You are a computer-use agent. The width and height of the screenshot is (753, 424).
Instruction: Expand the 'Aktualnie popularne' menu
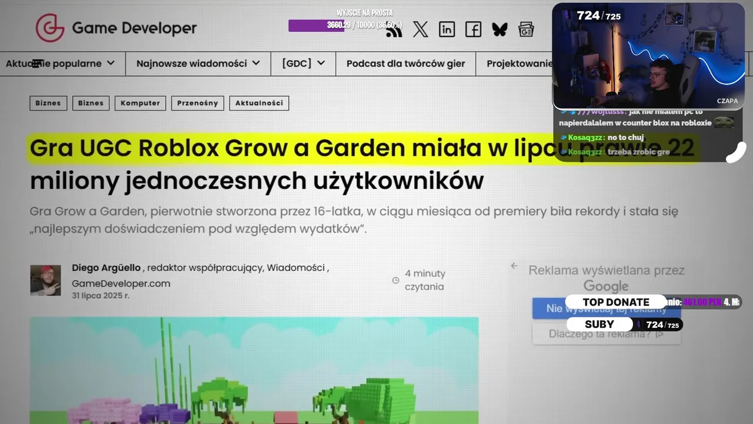[60, 63]
